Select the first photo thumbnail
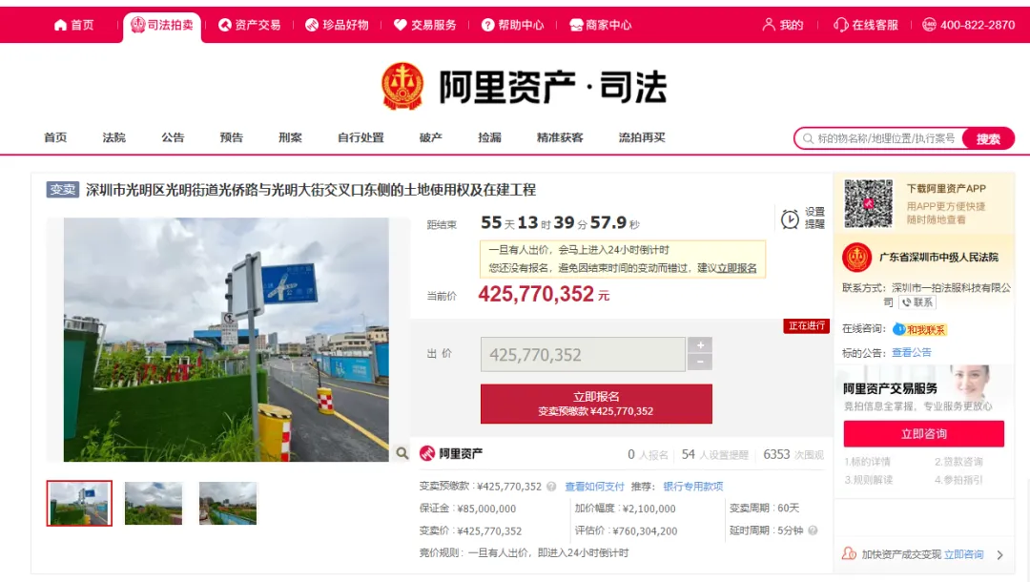 [x=79, y=503]
